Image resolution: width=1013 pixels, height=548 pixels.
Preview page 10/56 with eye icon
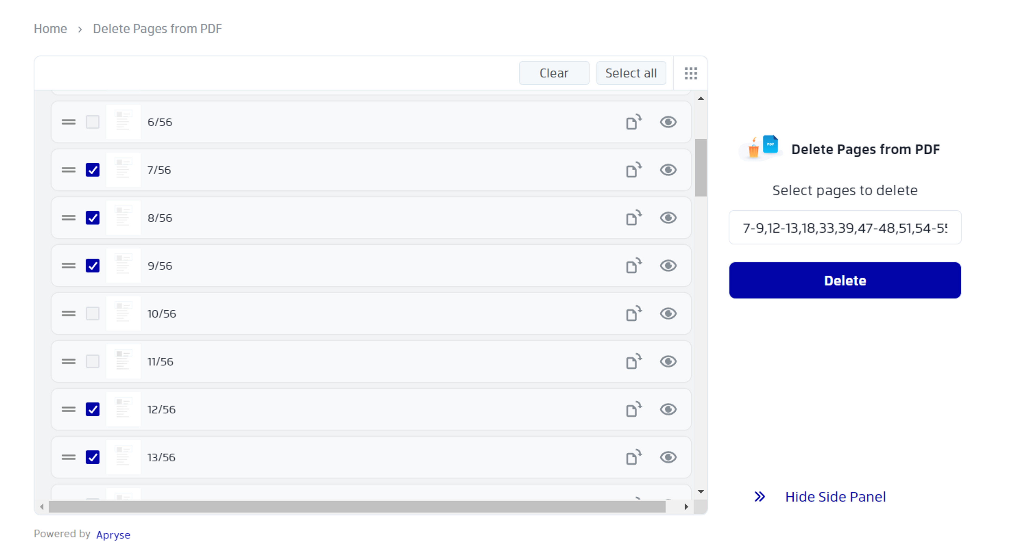[668, 314]
